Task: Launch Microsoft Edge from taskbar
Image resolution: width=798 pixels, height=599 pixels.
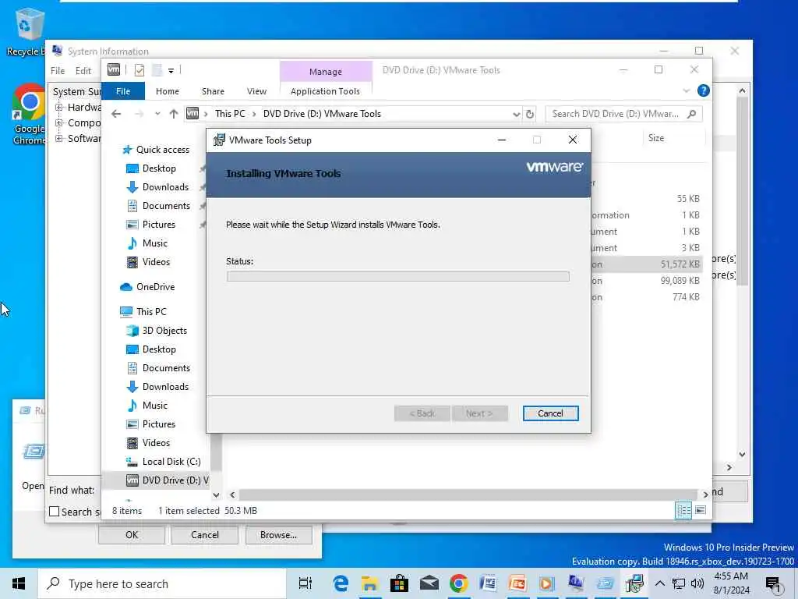Action: pos(340,583)
